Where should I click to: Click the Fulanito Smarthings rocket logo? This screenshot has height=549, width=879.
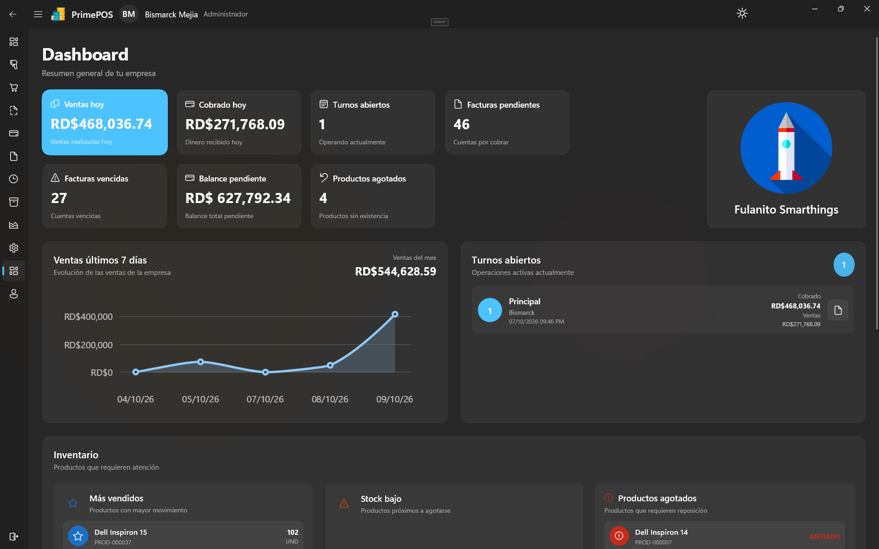(x=786, y=148)
